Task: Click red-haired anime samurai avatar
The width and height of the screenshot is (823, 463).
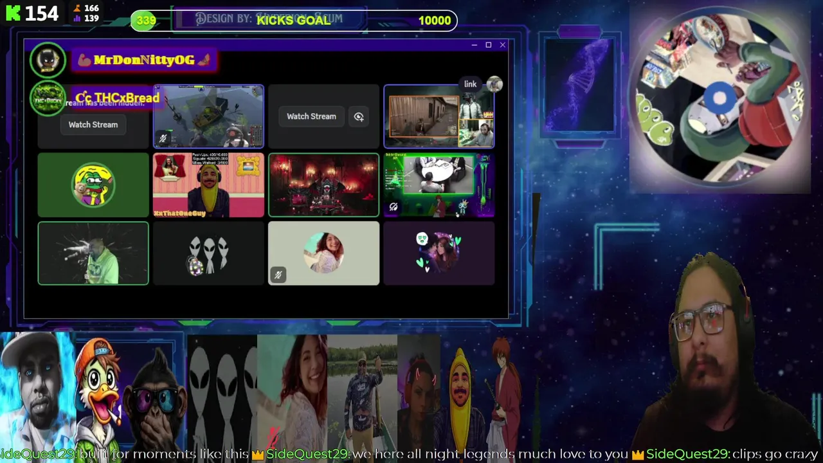Action: point(503,392)
